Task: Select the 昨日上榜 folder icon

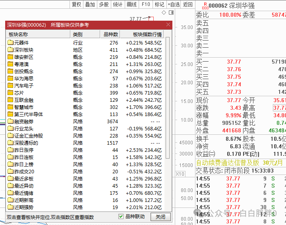Action: coord(11,164)
